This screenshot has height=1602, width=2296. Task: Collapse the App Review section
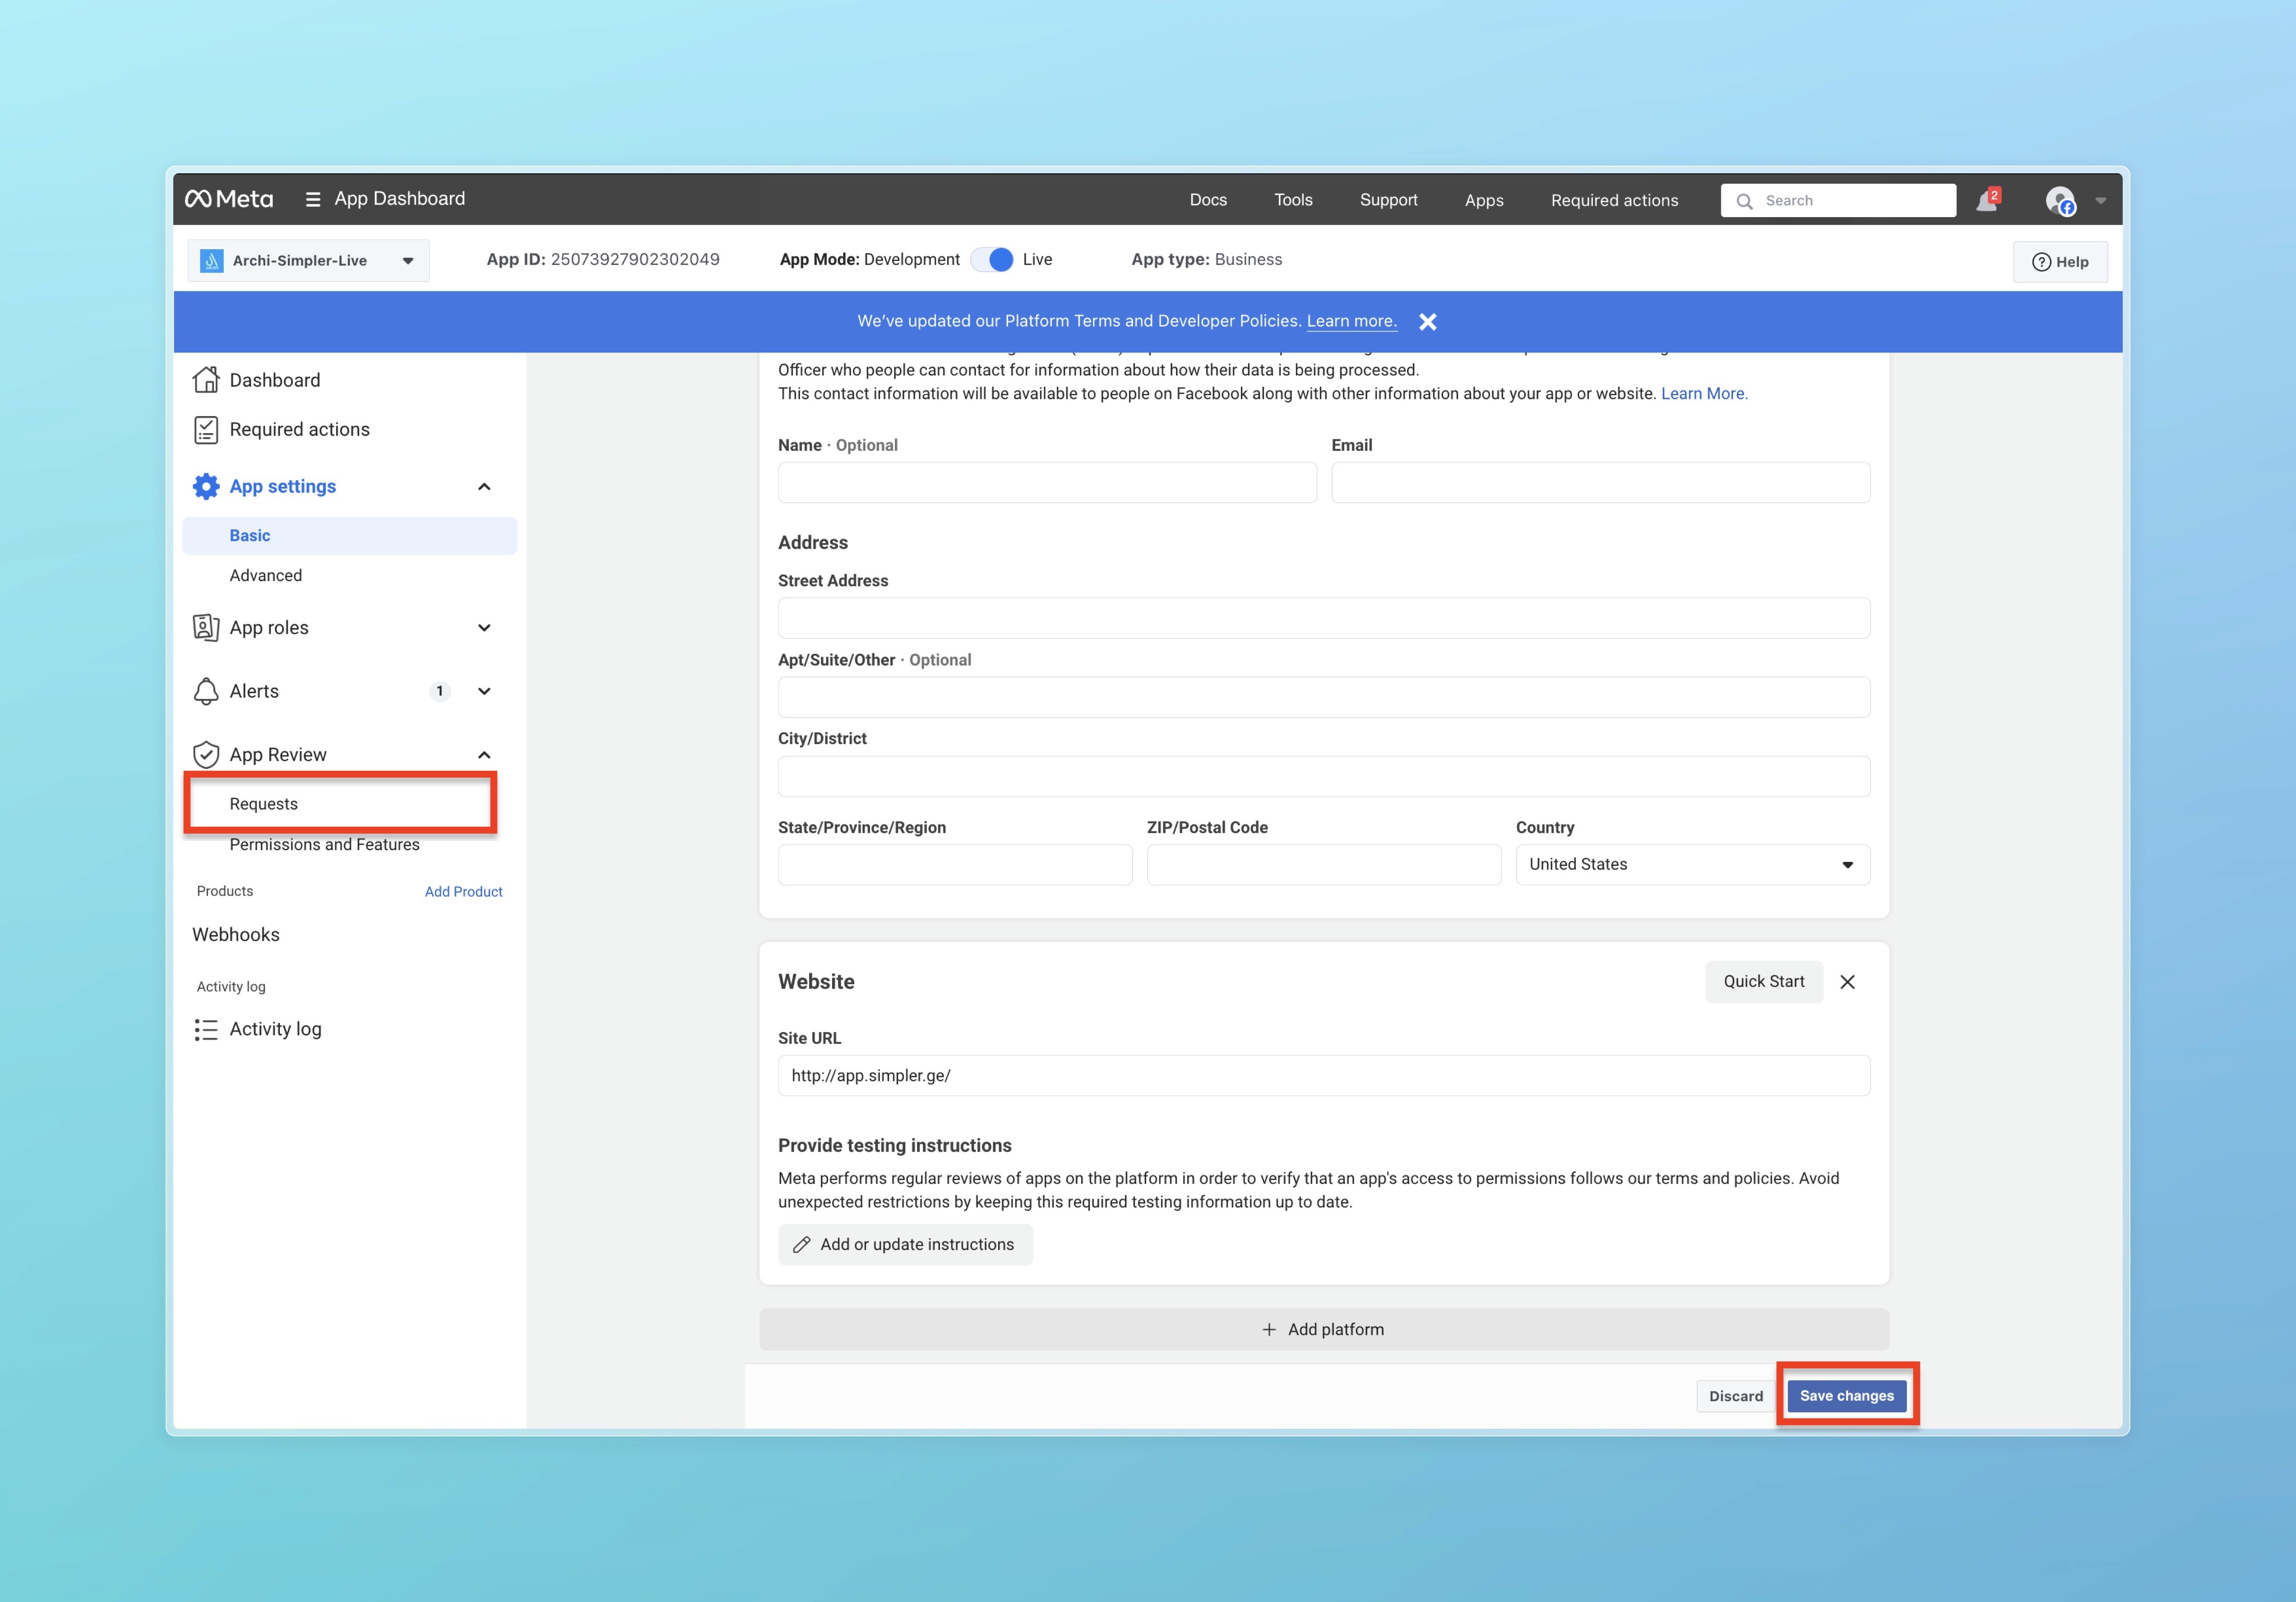pos(484,755)
